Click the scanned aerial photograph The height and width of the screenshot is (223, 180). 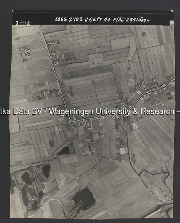[92, 114]
